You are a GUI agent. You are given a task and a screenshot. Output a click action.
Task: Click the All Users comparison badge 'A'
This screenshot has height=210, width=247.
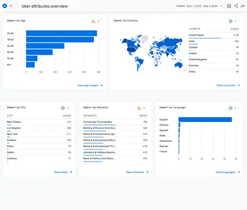tap(5, 6)
